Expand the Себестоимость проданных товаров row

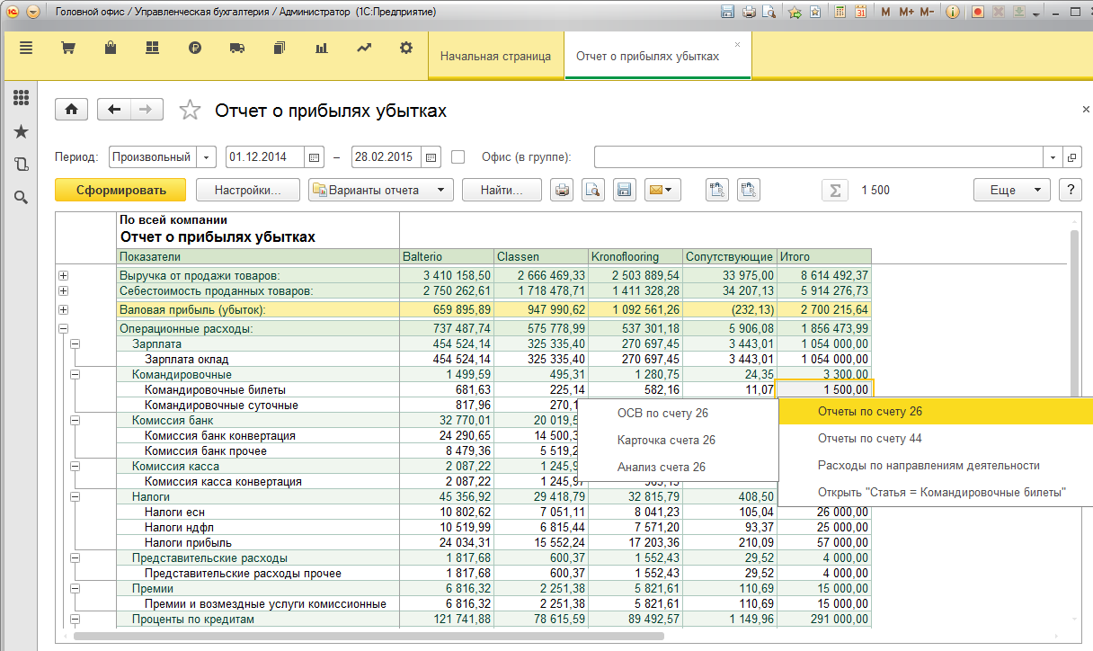[63, 290]
